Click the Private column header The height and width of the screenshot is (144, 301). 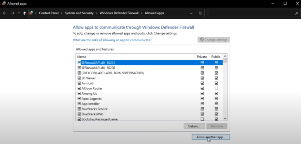(x=202, y=57)
